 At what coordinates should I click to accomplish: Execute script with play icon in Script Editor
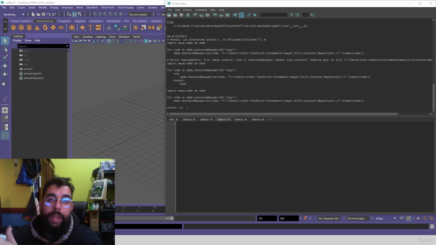click(x=255, y=15)
